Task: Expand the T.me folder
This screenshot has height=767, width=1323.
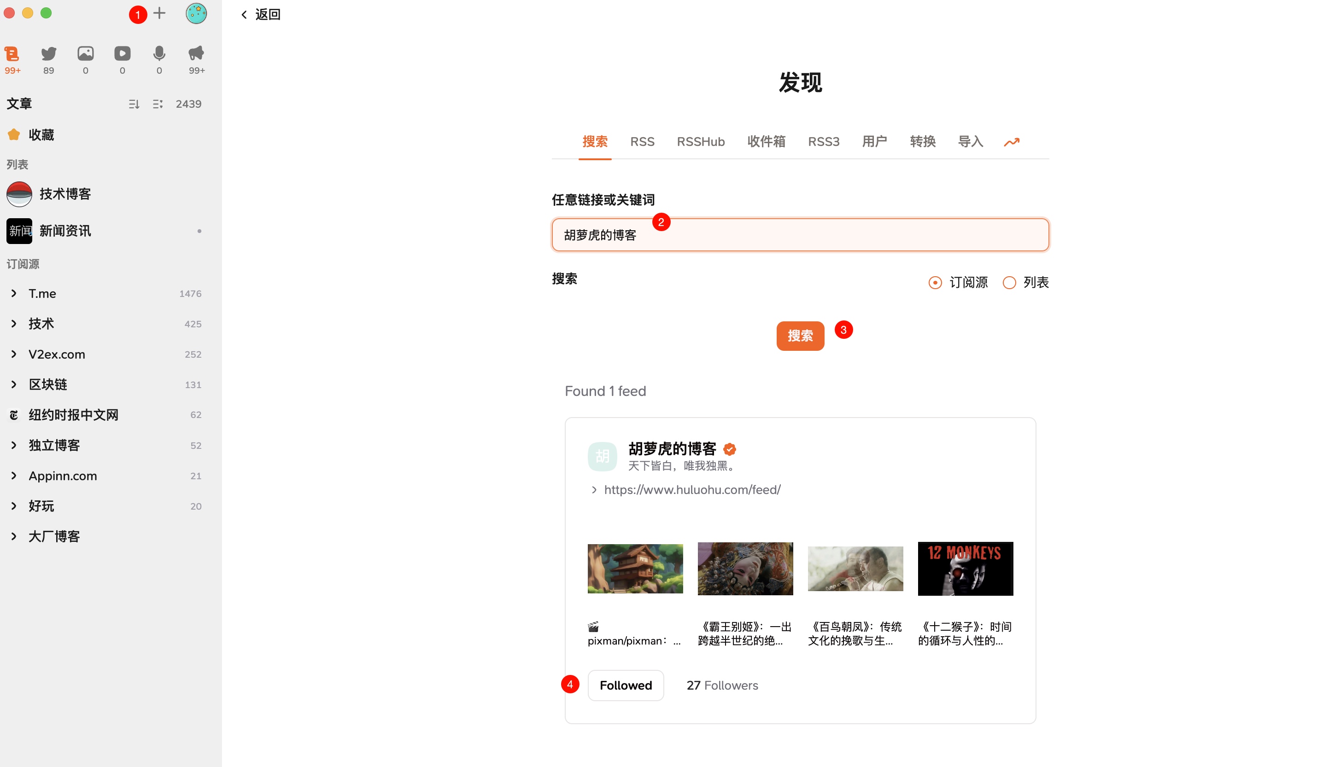Action: (14, 293)
